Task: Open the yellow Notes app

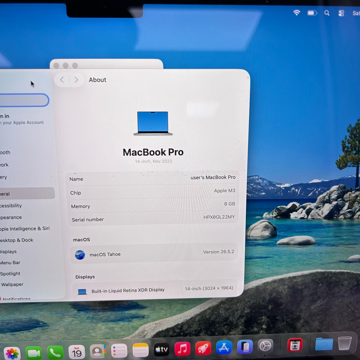Action: coord(140,350)
